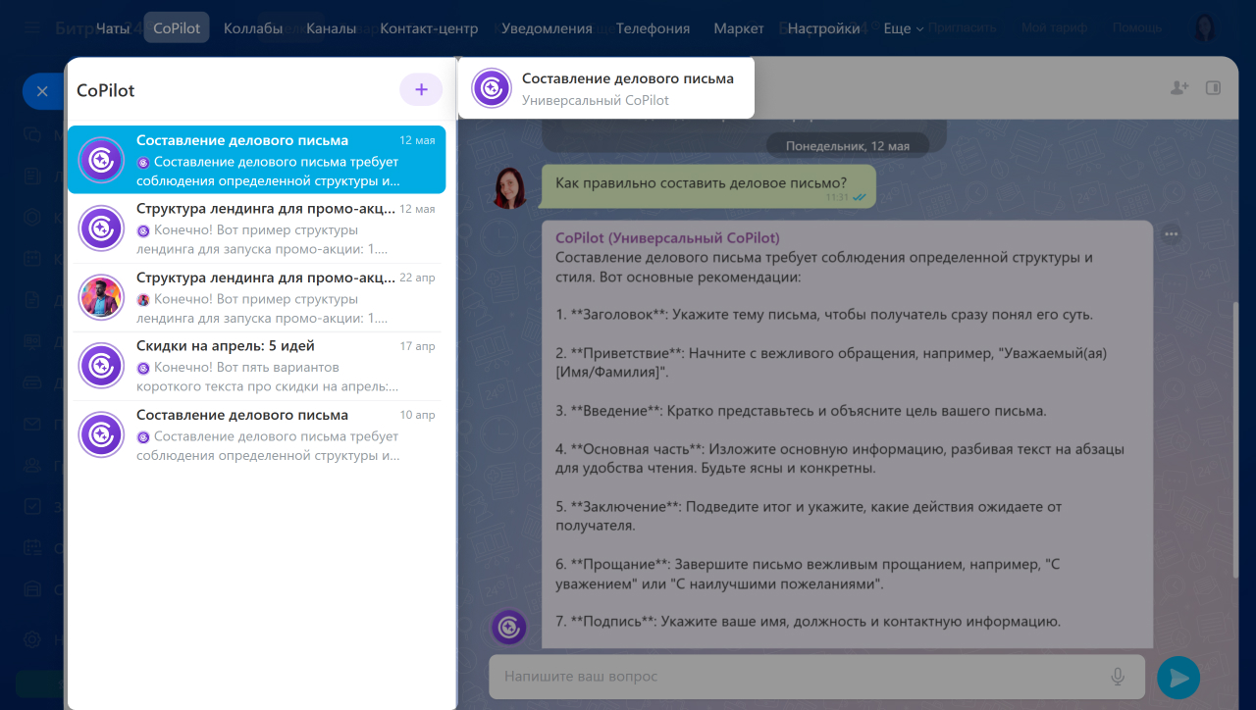Click the 'CoPilot' heading of the chat list
The height and width of the screenshot is (710, 1256).
tap(106, 90)
